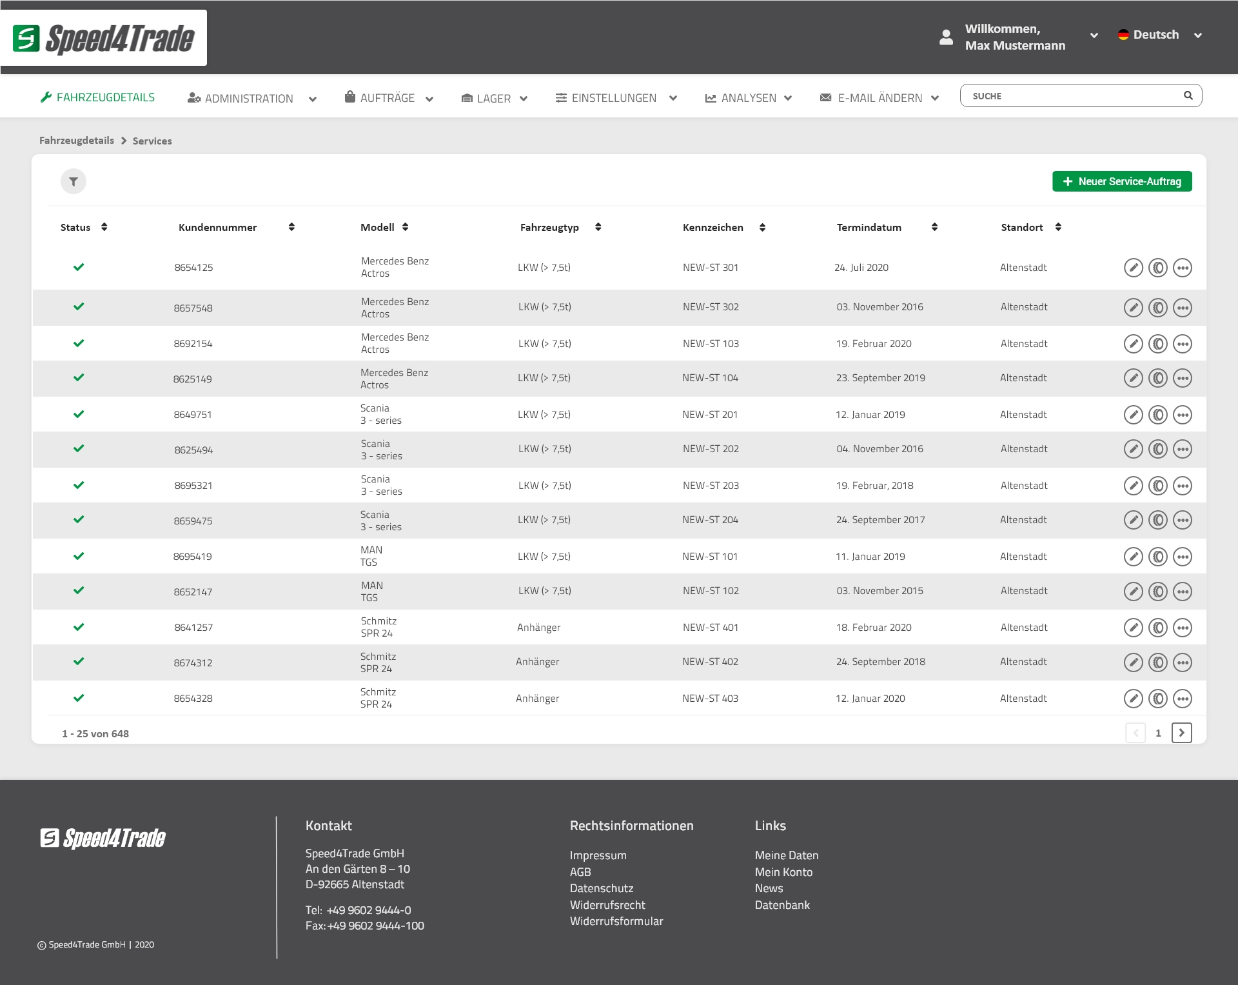The width and height of the screenshot is (1238, 985).
Task: Sort the table by Kundennummer
Action: pyautogui.click(x=291, y=227)
